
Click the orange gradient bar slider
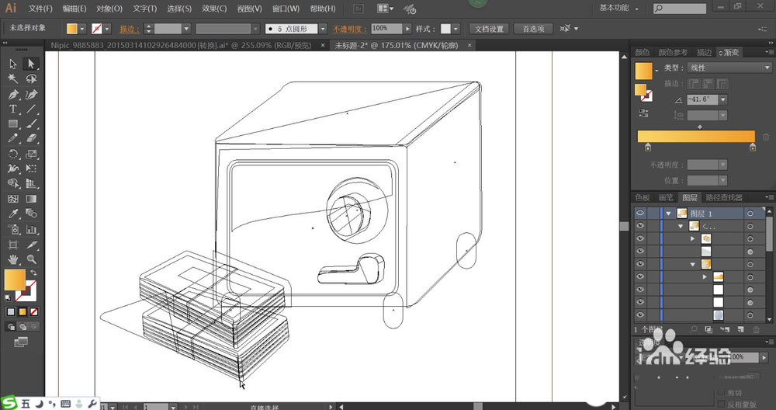click(696, 136)
